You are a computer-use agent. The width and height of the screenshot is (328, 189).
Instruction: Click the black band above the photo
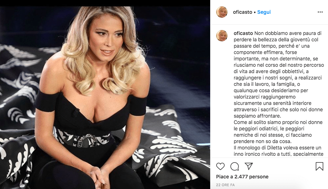click(105, 3)
